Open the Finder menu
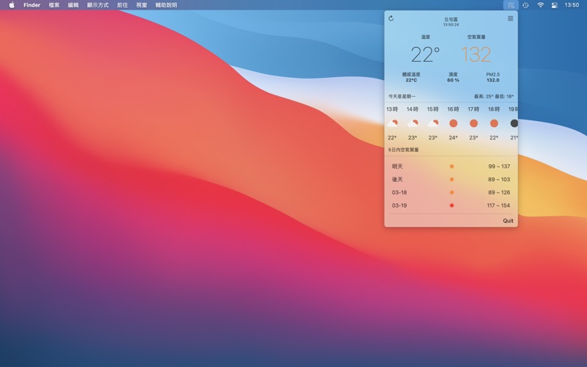 32,5
